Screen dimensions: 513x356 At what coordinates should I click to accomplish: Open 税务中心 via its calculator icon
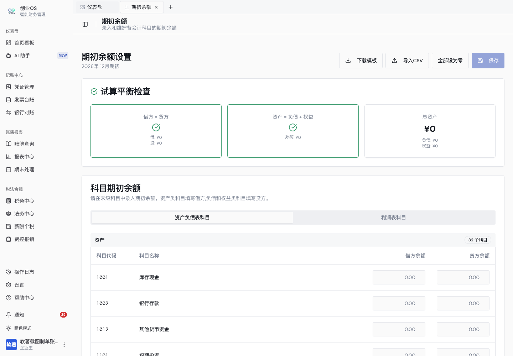click(x=9, y=201)
